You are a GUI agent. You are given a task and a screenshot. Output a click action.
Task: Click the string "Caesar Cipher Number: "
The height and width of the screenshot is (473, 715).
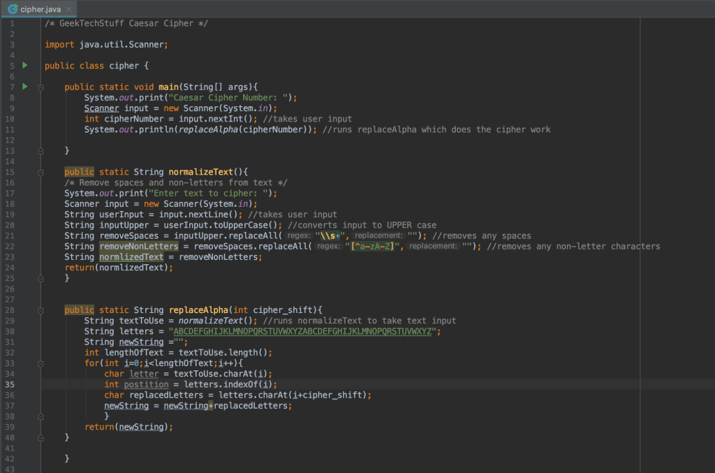(230, 98)
